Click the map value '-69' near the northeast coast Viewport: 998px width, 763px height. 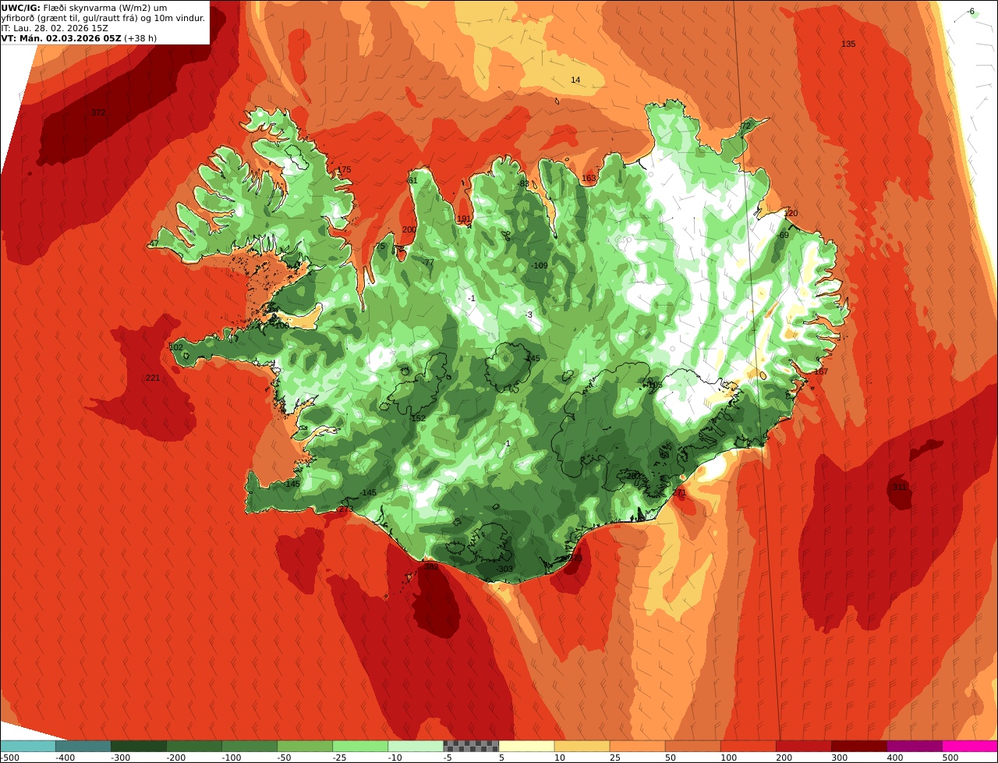click(783, 236)
